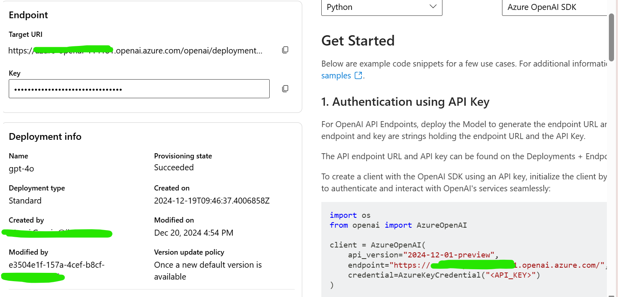Click the import os code line

(350, 215)
